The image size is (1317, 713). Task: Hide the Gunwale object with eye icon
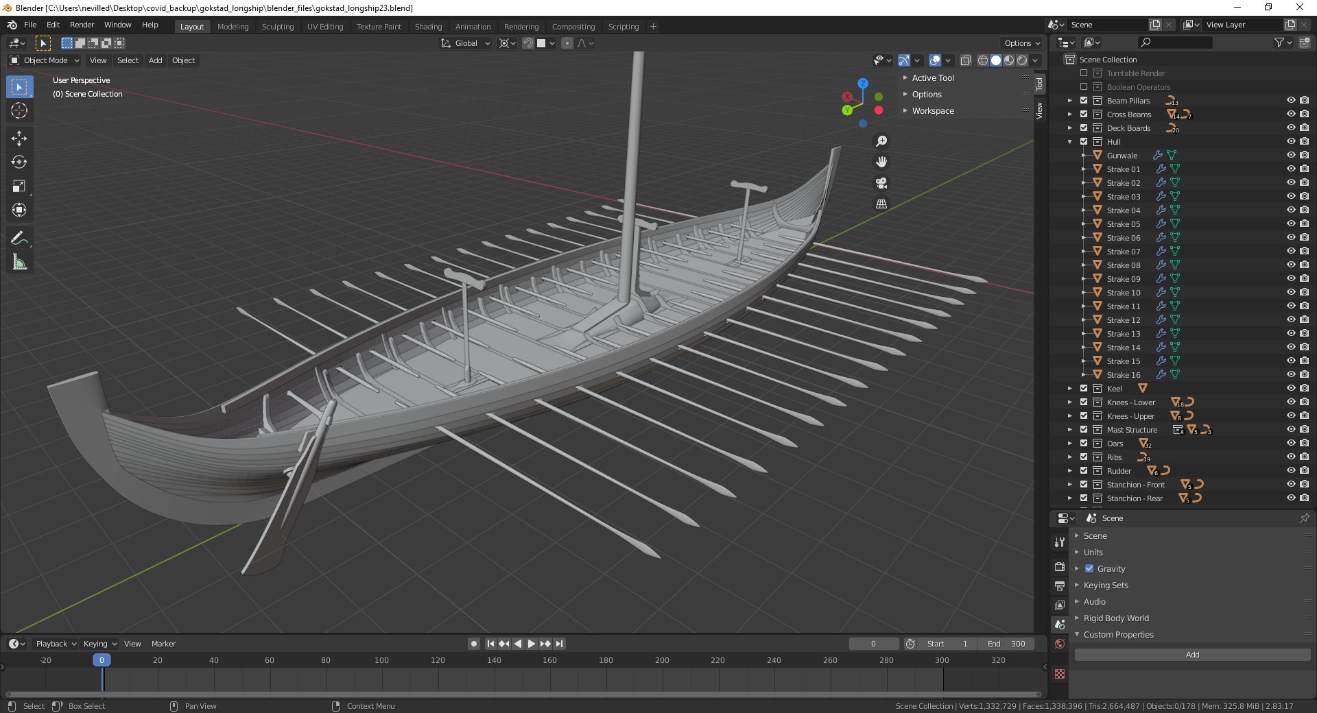(1290, 156)
